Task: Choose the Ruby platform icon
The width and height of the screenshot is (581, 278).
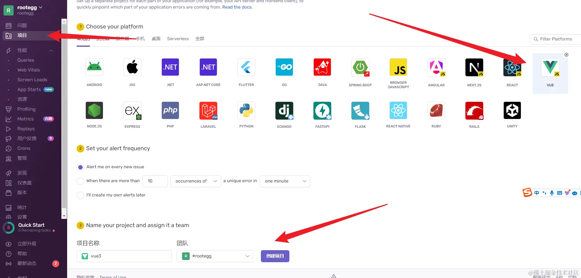Action: 436,110
